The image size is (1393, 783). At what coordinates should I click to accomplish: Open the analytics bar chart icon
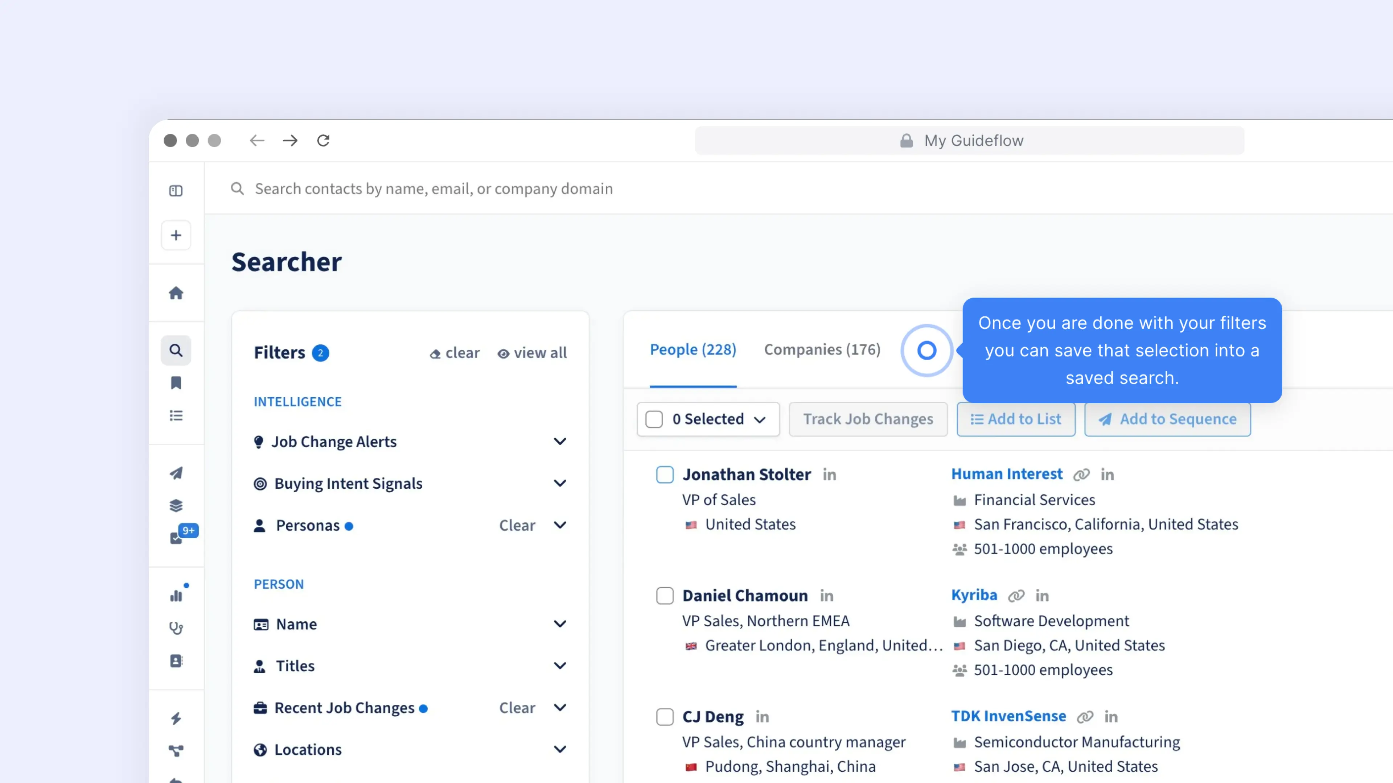176,594
